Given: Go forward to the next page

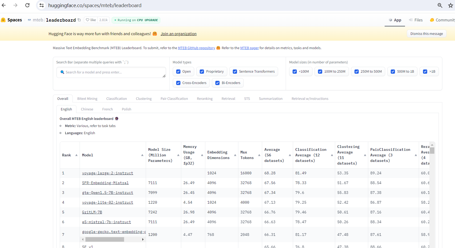Looking at the screenshot, I should click(x=15, y=5).
